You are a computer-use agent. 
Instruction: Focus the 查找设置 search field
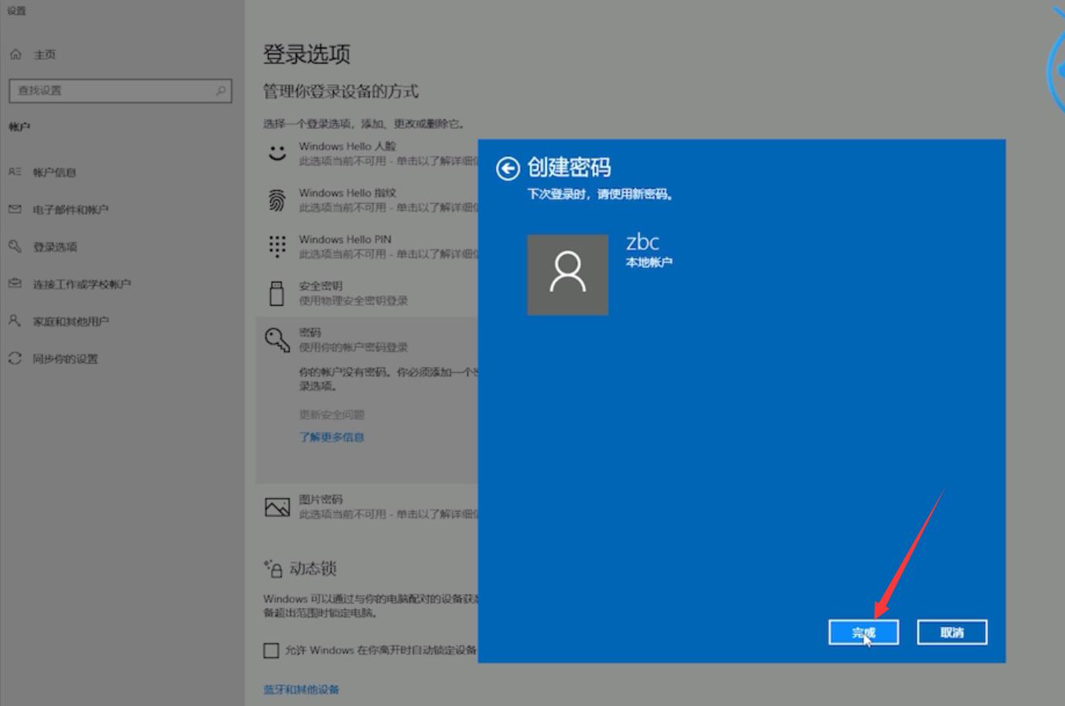click(120, 90)
